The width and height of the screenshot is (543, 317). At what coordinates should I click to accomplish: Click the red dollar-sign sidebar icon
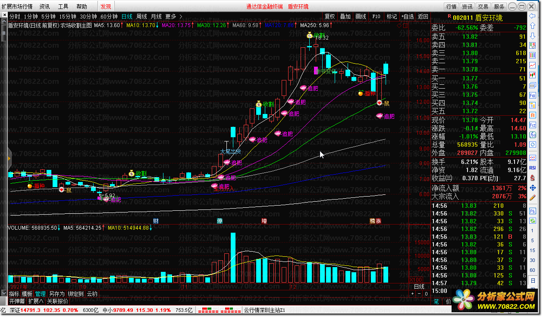pyautogui.click(x=532, y=178)
